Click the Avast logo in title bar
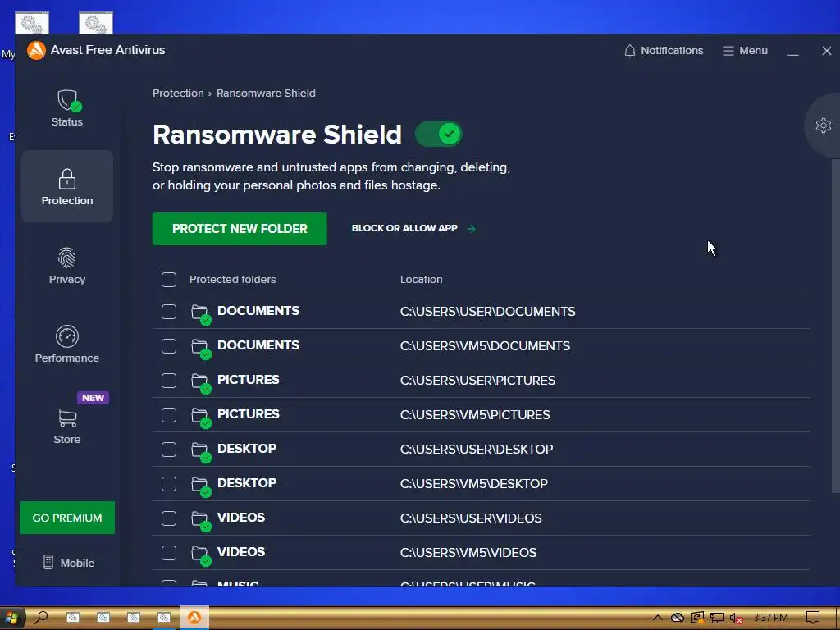Screen dimensions: 840x630 pos(36,50)
